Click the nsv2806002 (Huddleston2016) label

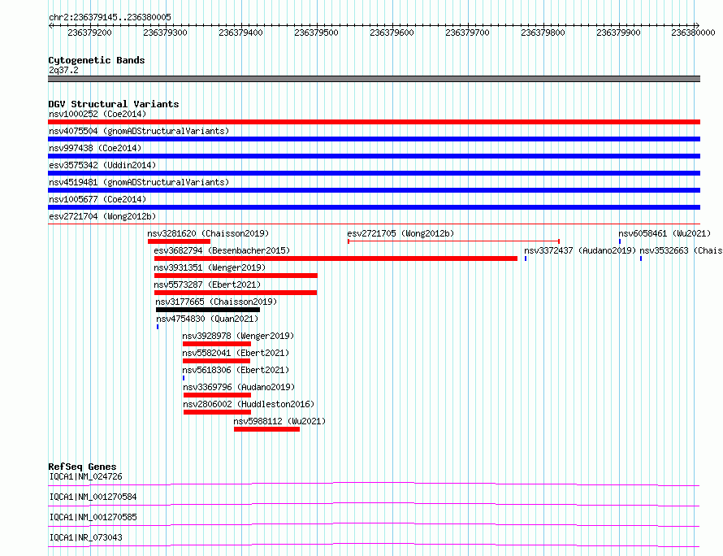click(249, 404)
